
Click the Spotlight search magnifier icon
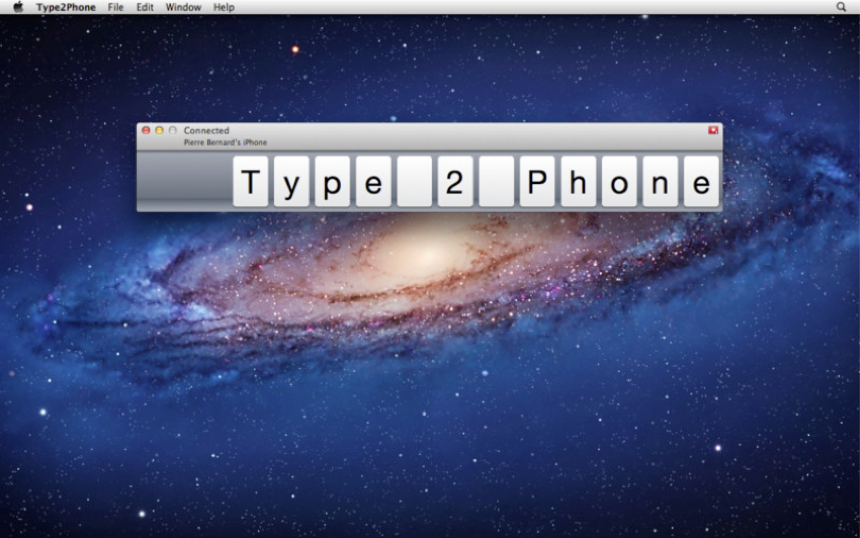(x=841, y=7)
